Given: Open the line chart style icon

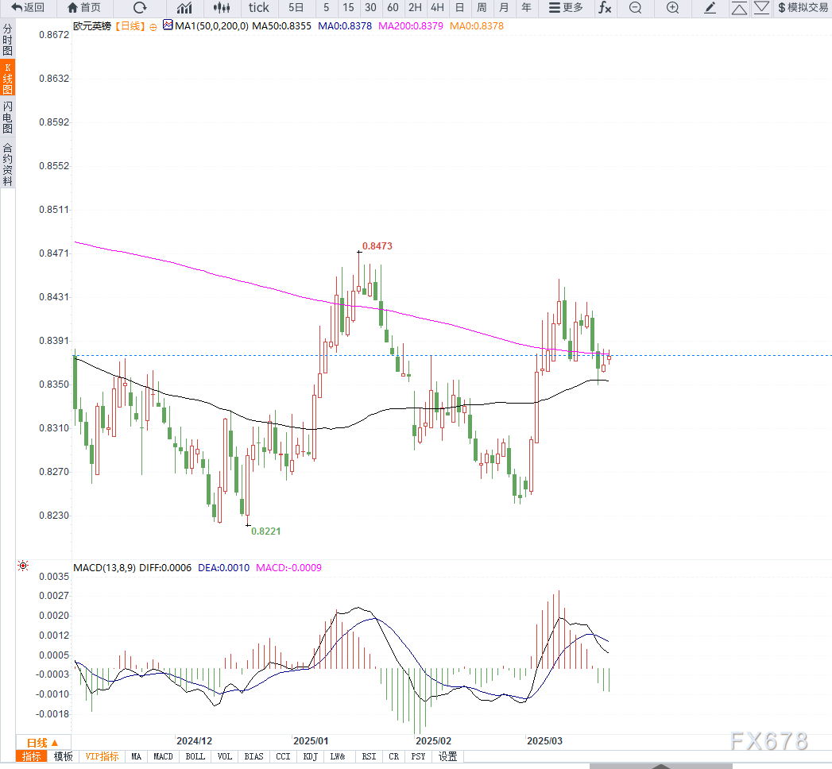Looking at the screenshot, I should coord(184,7).
